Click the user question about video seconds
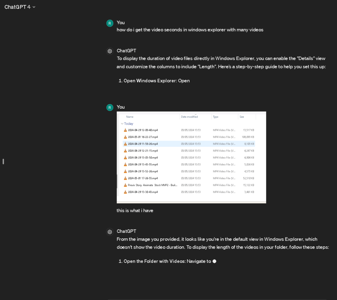Viewport: 337px width, 300px height. point(190,30)
